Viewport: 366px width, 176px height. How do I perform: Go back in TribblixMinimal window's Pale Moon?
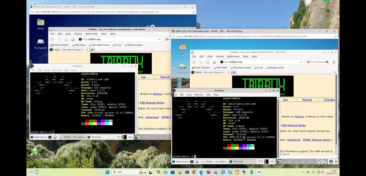tap(52, 39)
